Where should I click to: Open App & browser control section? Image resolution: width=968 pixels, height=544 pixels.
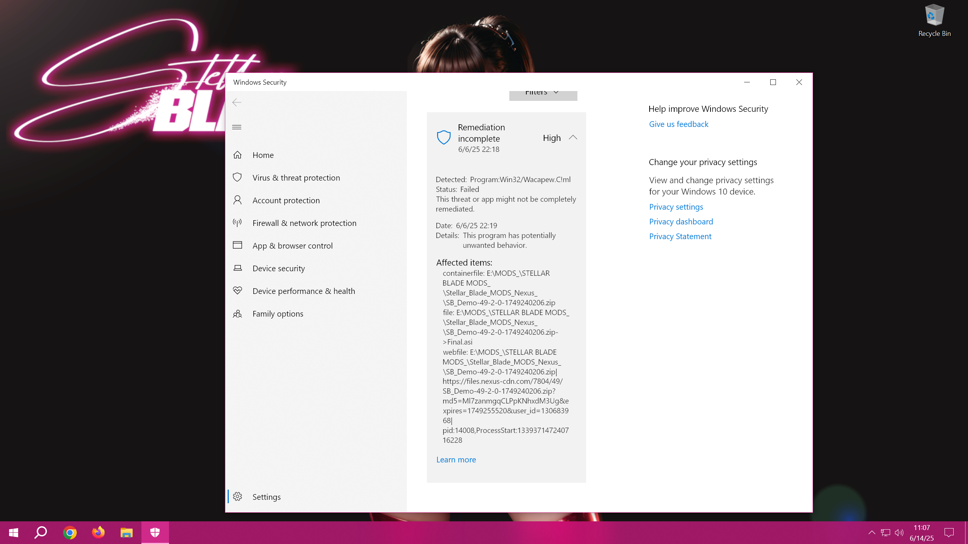pos(316,246)
